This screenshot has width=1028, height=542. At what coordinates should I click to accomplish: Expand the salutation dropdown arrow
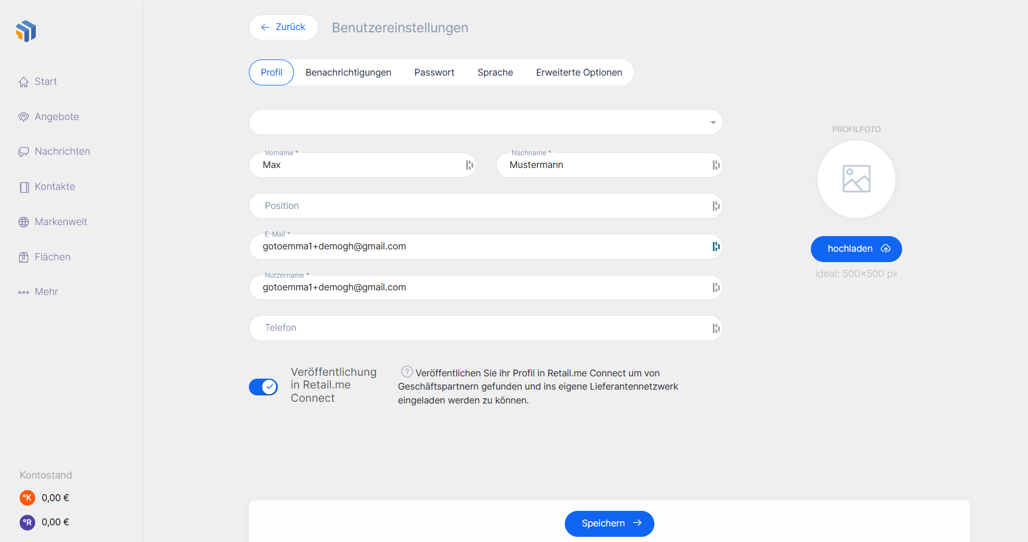pyautogui.click(x=713, y=122)
